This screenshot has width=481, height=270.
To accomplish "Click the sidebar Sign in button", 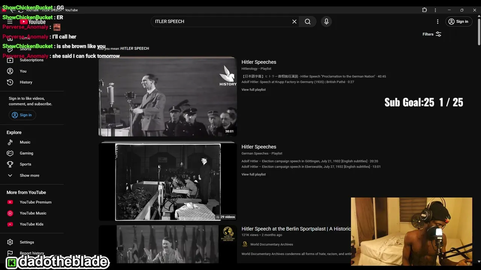I will (22, 115).
